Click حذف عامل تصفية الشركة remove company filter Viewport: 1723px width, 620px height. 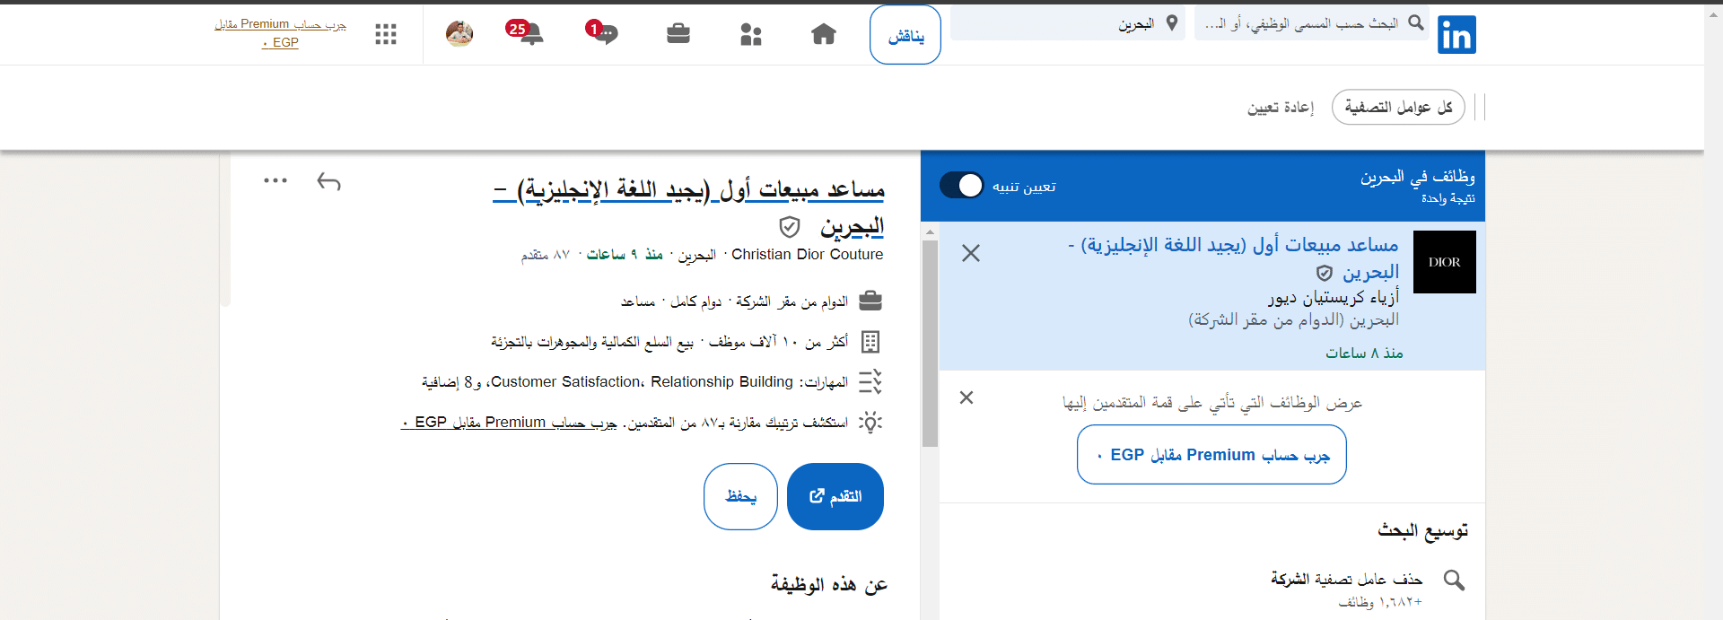pyautogui.click(x=1346, y=580)
